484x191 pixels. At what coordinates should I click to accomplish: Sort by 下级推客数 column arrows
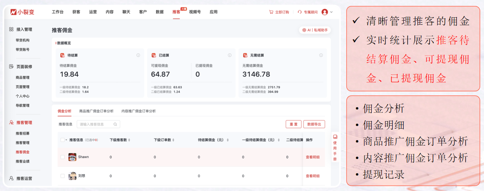click(129, 140)
